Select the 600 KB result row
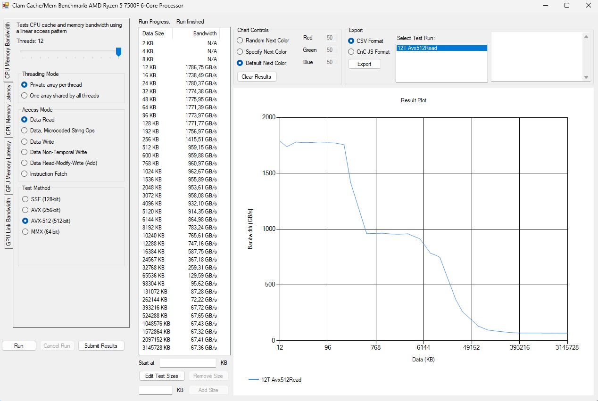This screenshot has height=401, width=598. coord(180,155)
